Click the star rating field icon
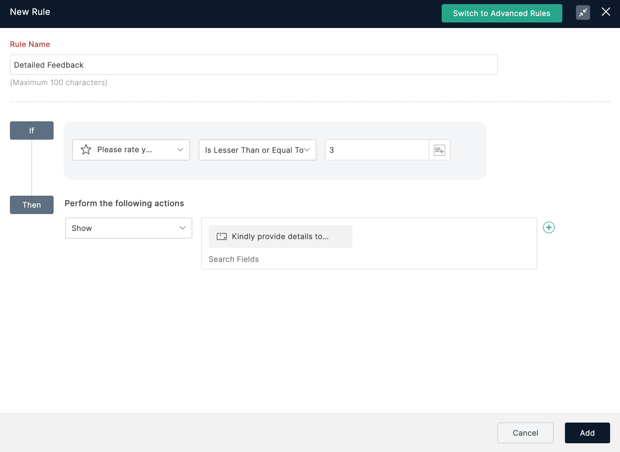Image resolution: width=620 pixels, height=452 pixels. point(86,150)
